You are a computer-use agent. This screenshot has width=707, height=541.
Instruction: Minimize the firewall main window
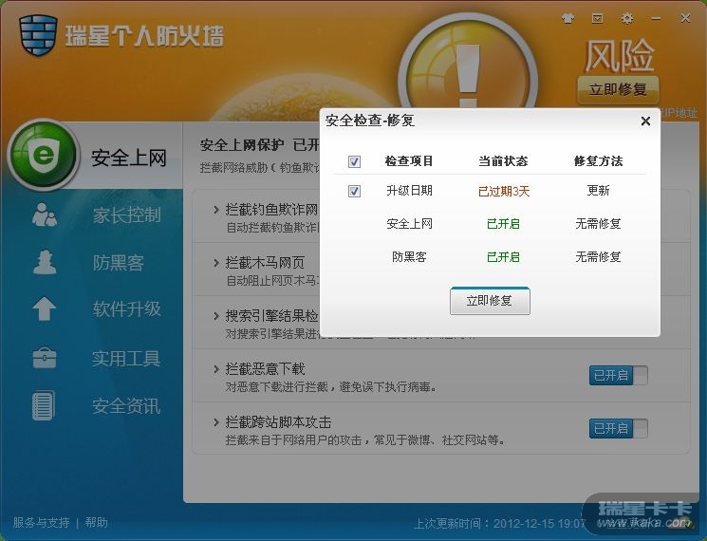(x=656, y=19)
